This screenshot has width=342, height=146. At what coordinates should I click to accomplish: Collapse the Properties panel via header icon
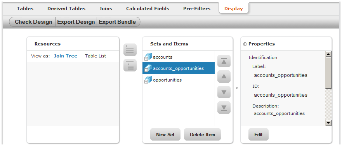(245, 44)
